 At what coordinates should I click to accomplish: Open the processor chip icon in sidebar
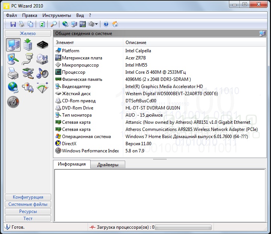tap(42, 45)
